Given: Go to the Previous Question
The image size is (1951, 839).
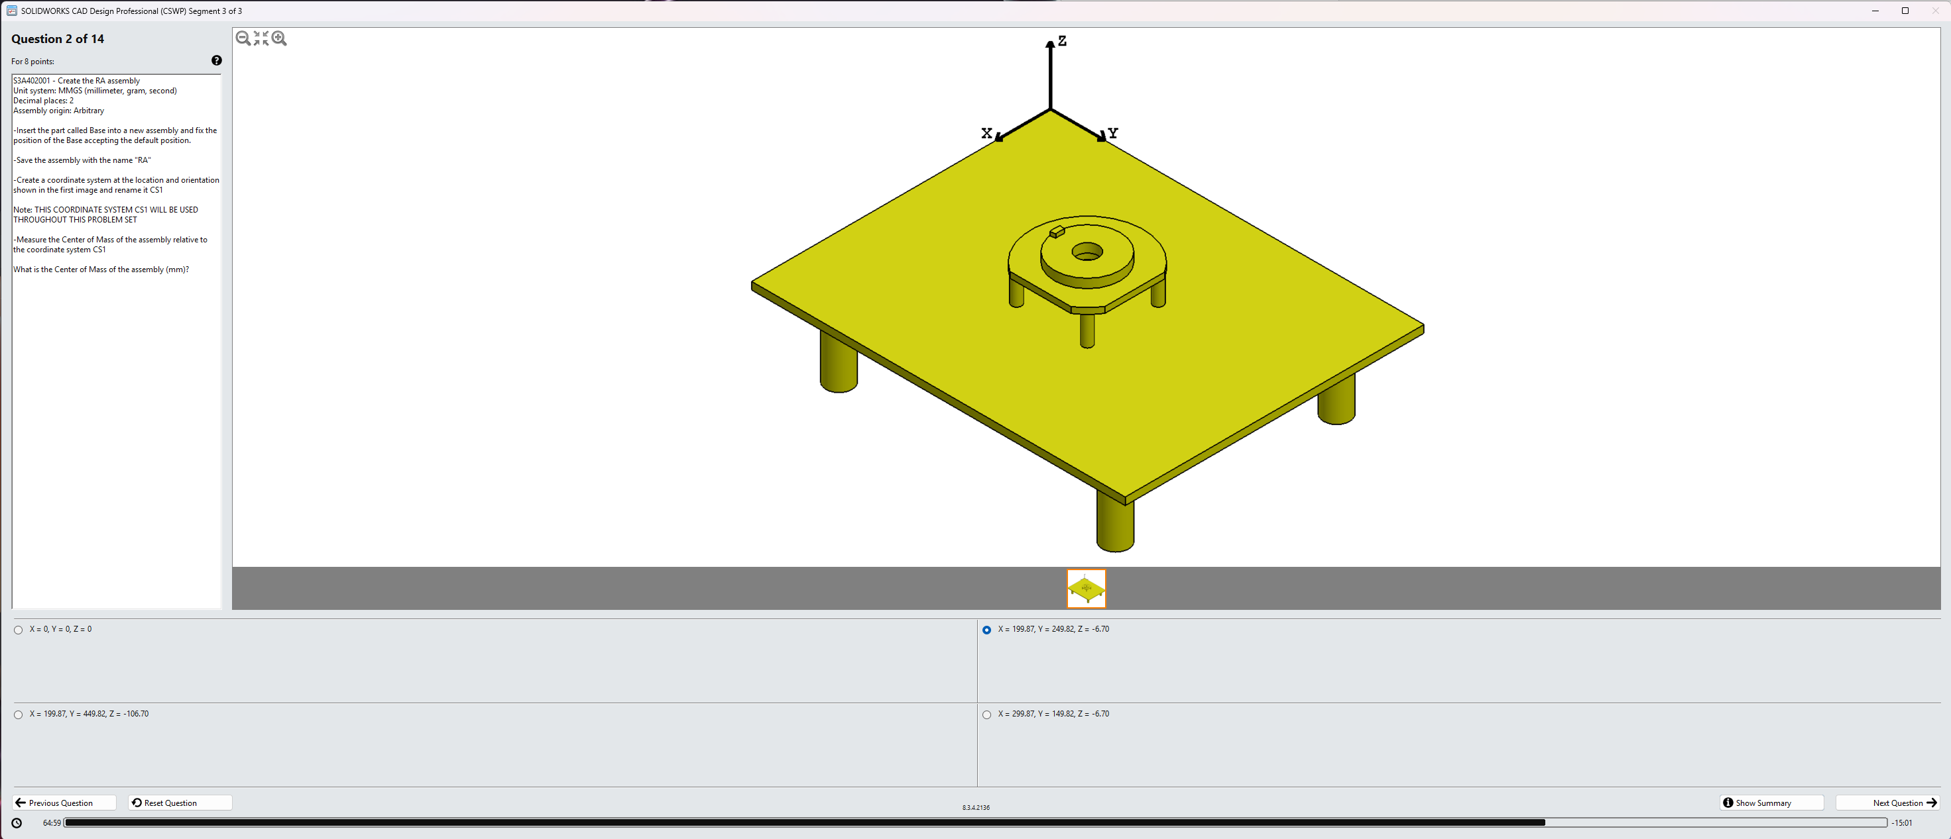Looking at the screenshot, I should point(64,803).
